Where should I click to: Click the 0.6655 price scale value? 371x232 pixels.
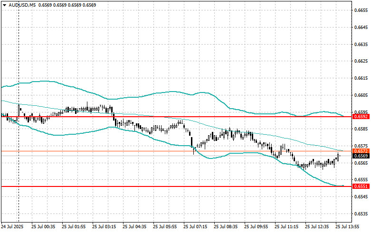pyautogui.click(x=361, y=10)
